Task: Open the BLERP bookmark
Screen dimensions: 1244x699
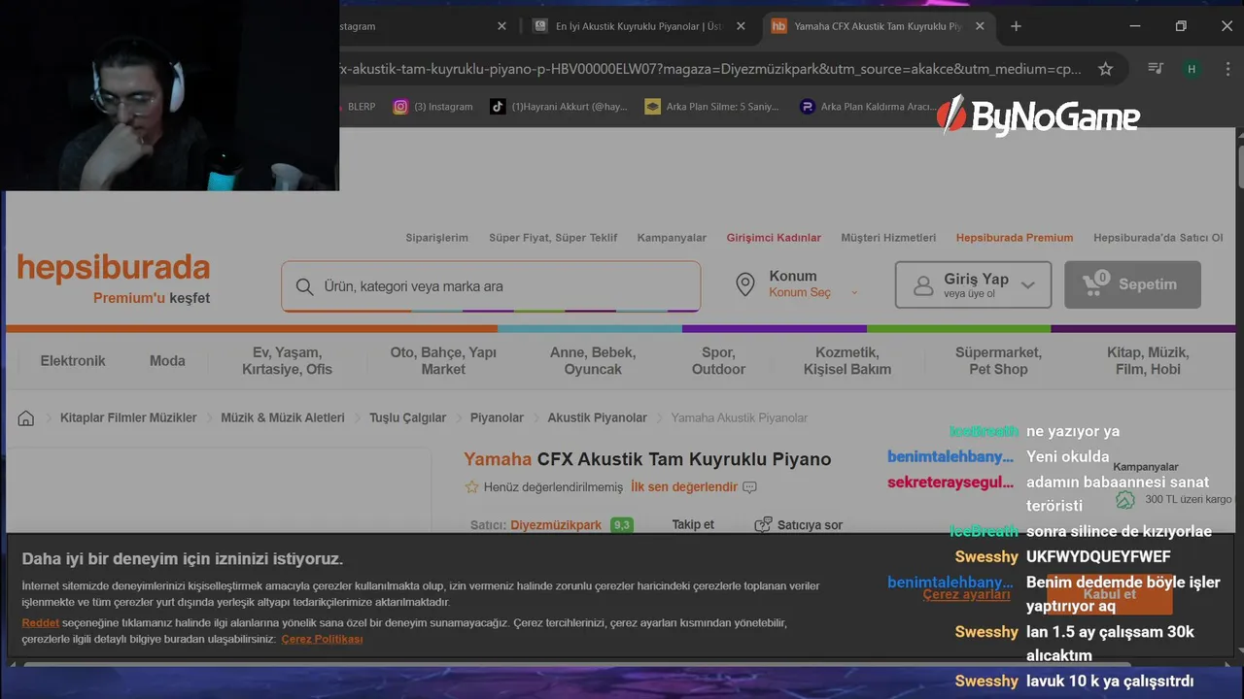Action: 361,107
